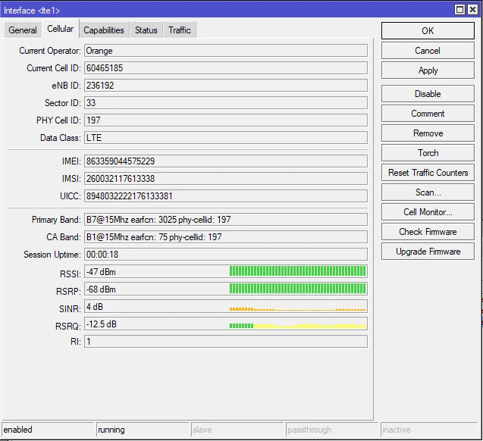
Task: Open the Scan... dialog
Action: click(x=428, y=192)
